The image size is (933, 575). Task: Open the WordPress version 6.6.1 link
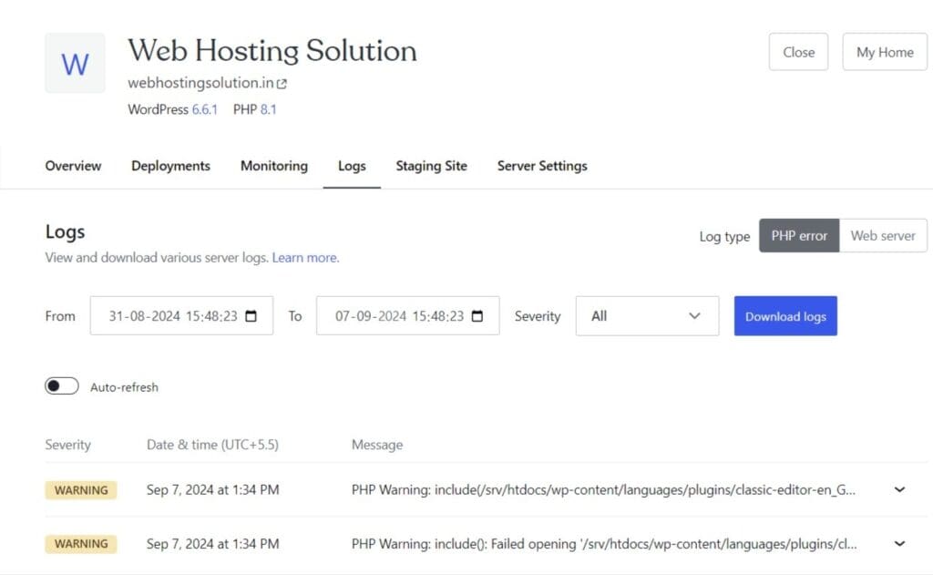pyautogui.click(x=204, y=109)
